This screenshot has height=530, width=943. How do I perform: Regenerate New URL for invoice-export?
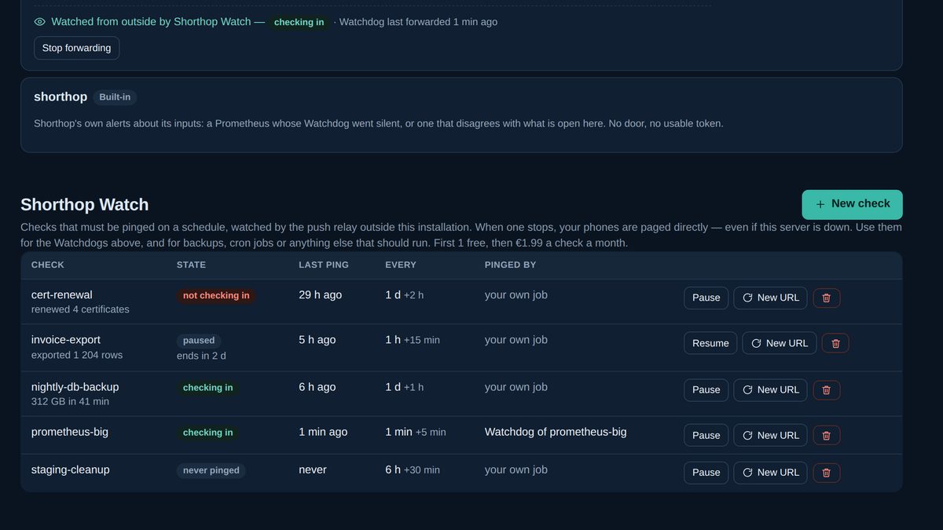[780, 343]
